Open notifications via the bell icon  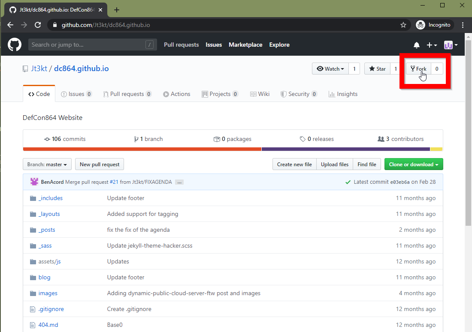click(416, 45)
